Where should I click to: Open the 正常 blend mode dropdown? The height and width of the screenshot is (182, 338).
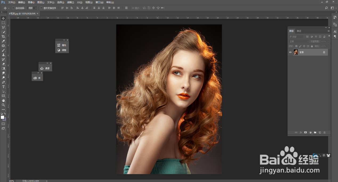click(x=299, y=41)
